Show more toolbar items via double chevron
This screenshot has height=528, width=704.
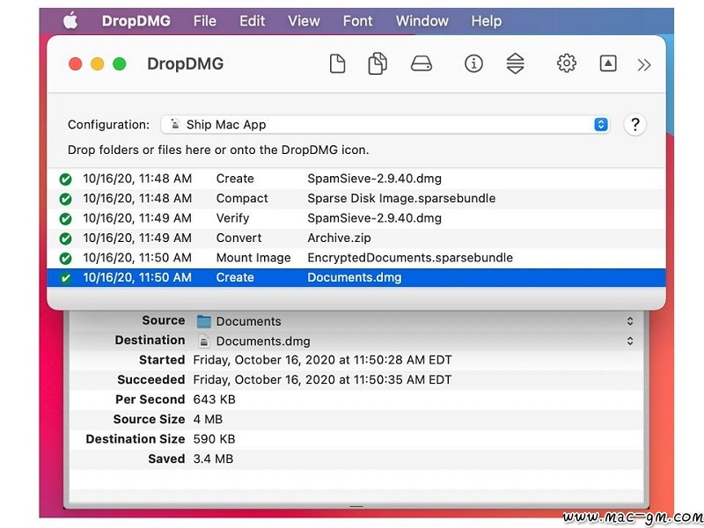pyautogui.click(x=644, y=65)
